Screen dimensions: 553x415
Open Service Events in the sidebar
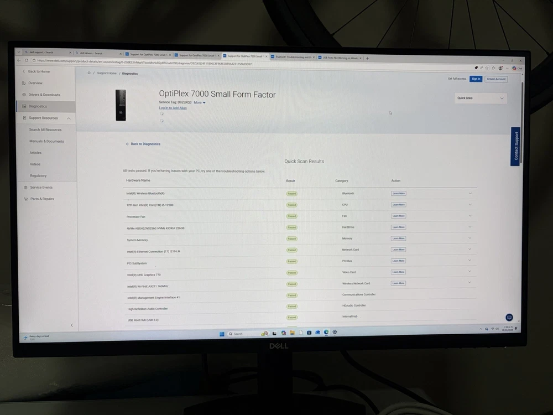[x=41, y=188]
